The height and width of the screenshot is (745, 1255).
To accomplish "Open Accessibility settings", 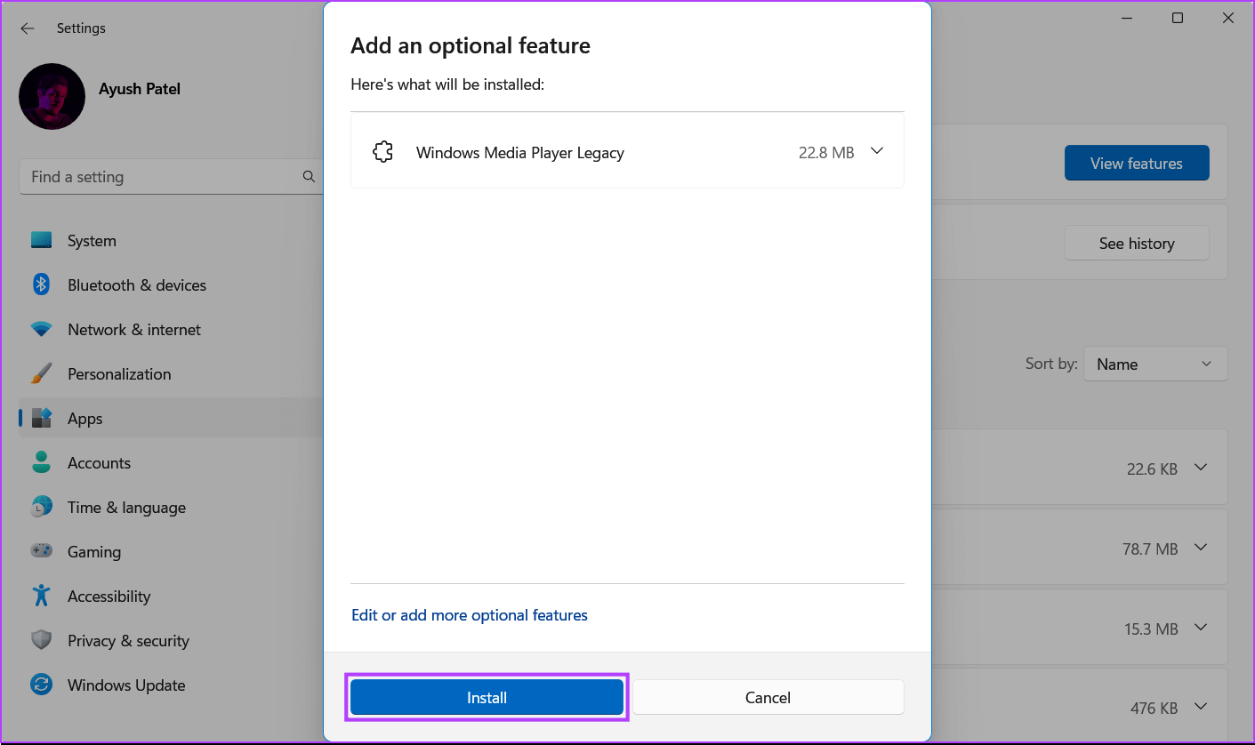I will coord(109,597).
